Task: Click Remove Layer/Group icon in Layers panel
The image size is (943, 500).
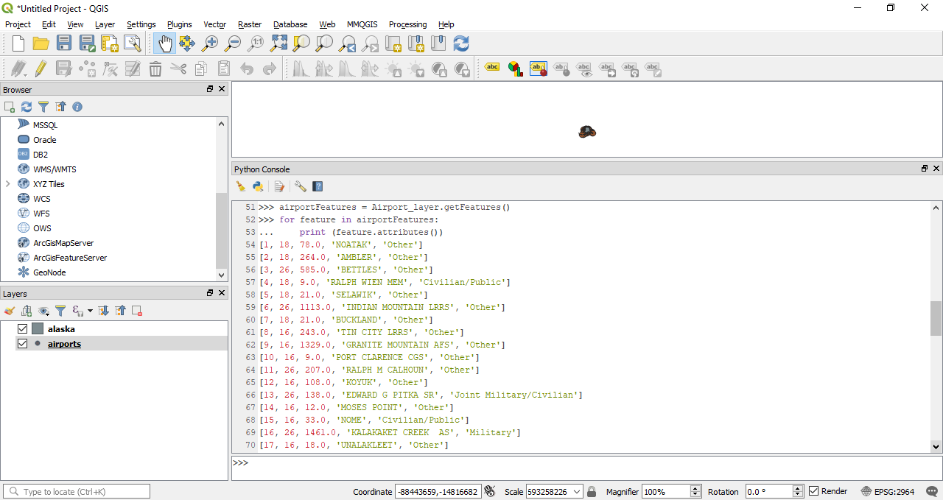Action: coord(137,311)
